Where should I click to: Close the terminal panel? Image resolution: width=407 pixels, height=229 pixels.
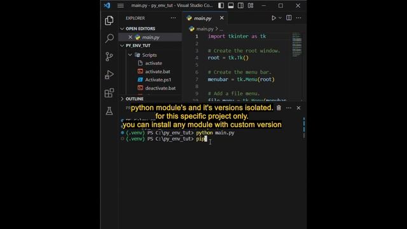click(298, 108)
